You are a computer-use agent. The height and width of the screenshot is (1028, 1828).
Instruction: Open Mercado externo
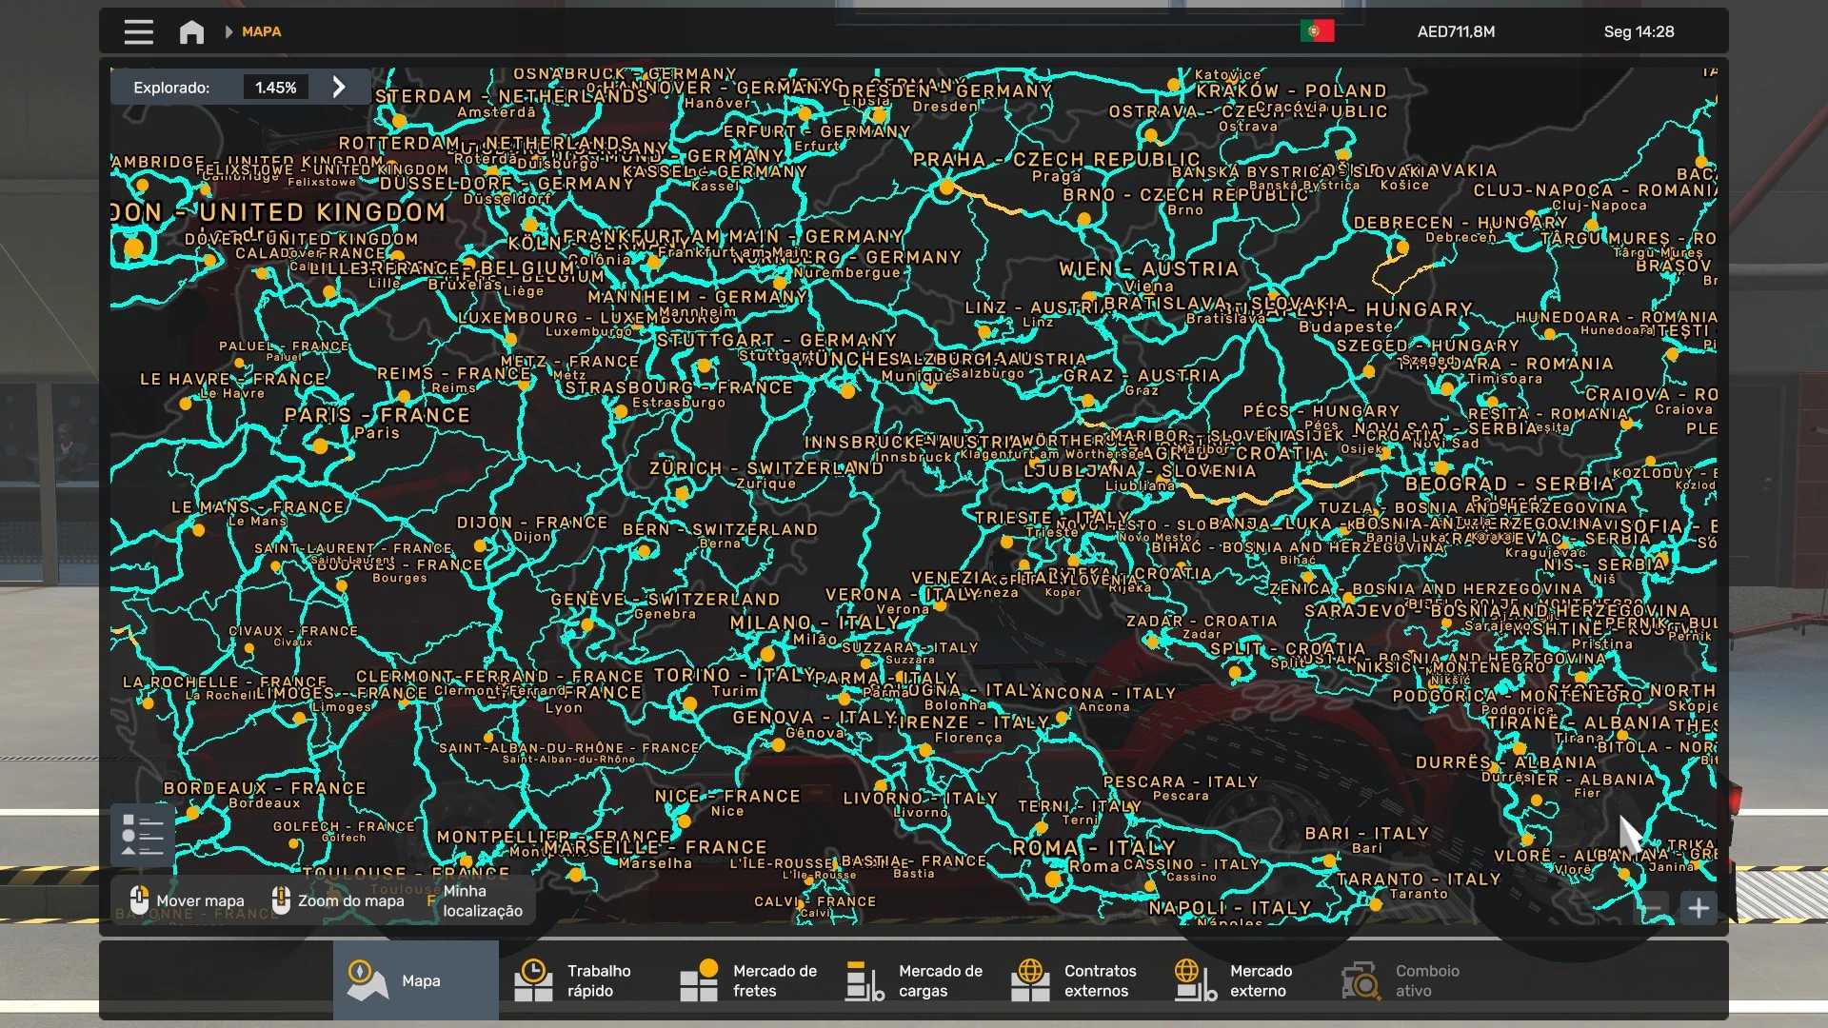pos(1236,980)
